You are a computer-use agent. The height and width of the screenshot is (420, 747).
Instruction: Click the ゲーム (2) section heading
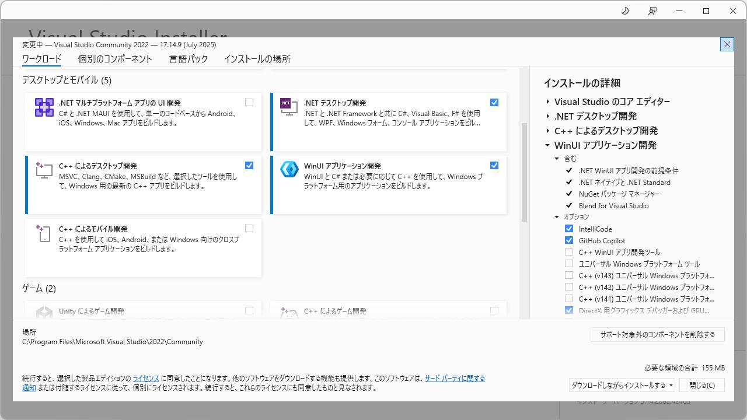(39, 289)
